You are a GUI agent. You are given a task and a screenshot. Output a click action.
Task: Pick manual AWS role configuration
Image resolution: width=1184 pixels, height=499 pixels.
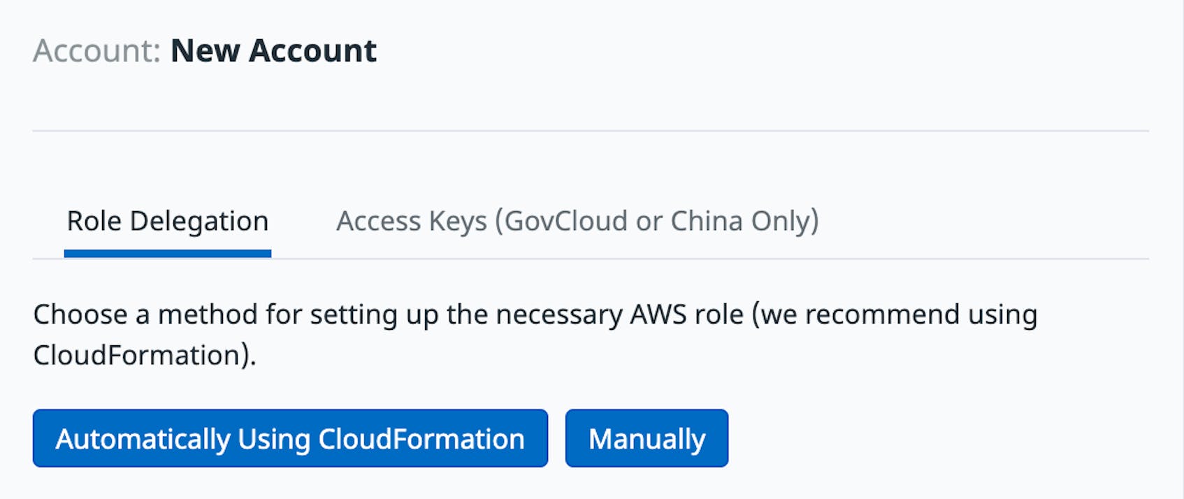(647, 438)
